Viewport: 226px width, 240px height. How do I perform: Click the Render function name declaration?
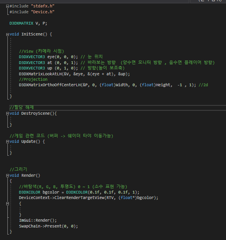(x=28, y=175)
